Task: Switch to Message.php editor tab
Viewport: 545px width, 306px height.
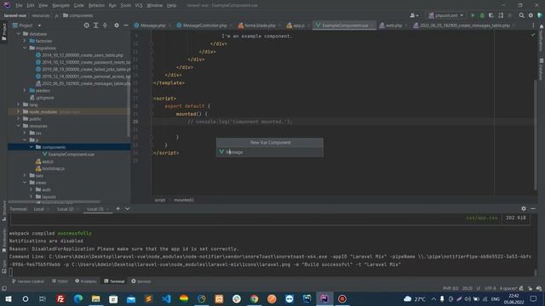Action: tap(152, 25)
